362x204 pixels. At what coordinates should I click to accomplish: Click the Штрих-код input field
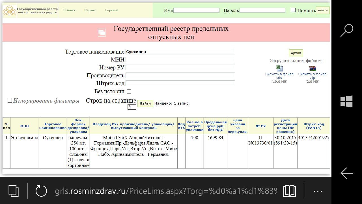180,83
